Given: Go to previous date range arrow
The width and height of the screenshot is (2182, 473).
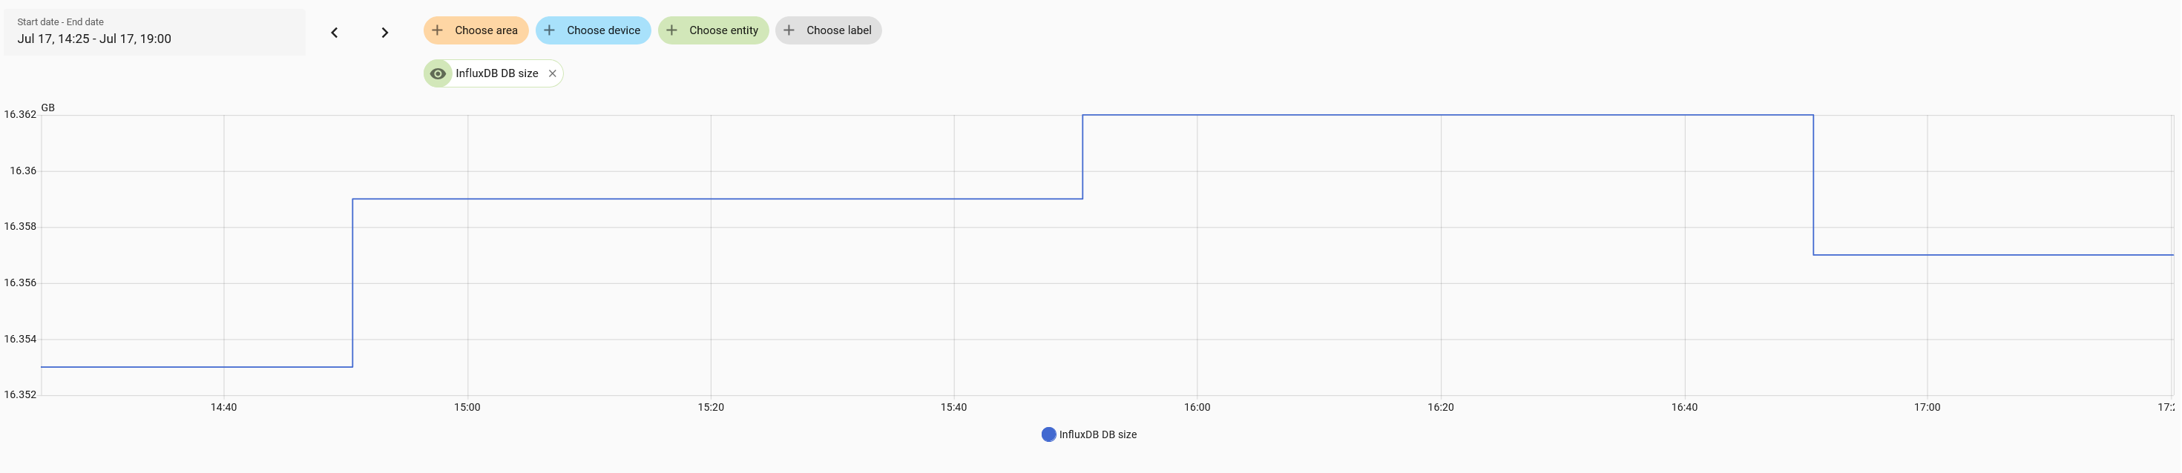Looking at the screenshot, I should (335, 33).
